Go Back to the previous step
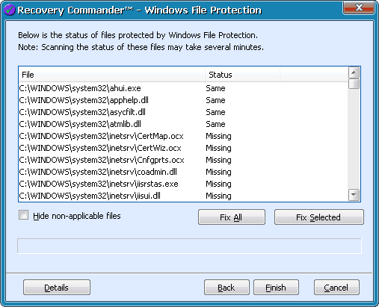 (227, 288)
